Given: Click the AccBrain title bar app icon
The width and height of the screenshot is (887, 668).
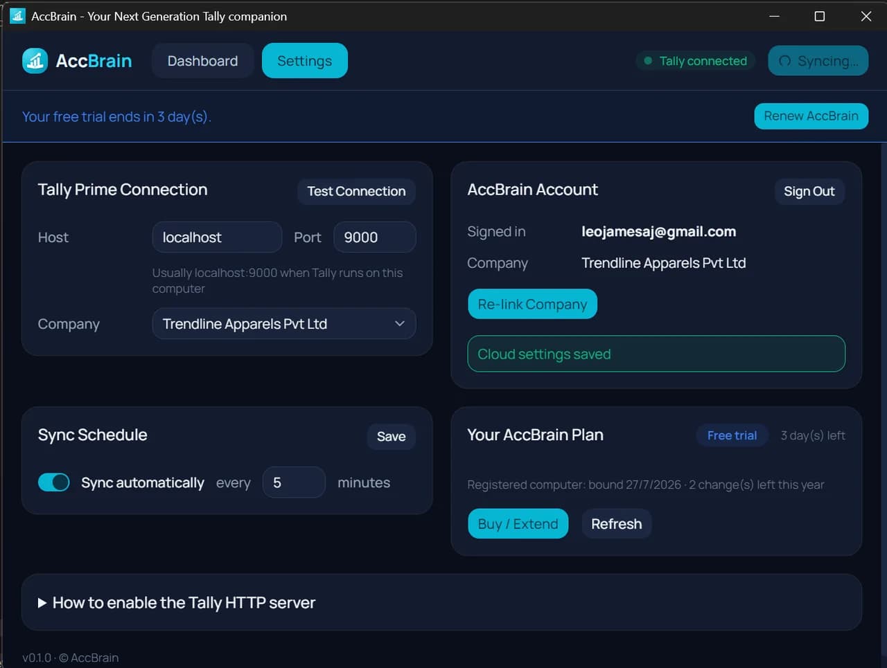Looking at the screenshot, I should (x=17, y=15).
